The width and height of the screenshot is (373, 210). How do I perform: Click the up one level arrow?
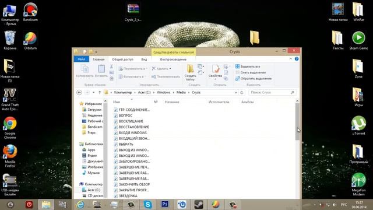point(100,92)
